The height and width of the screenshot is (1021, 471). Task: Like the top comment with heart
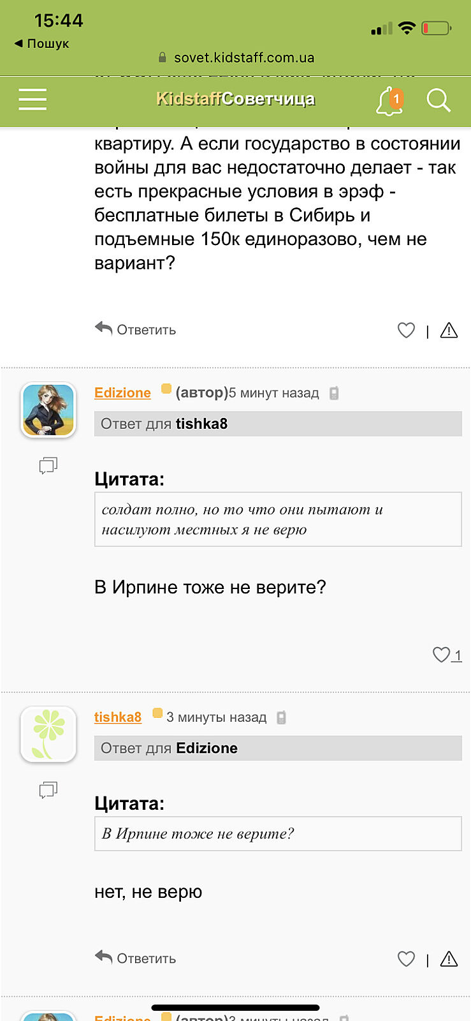(x=406, y=330)
